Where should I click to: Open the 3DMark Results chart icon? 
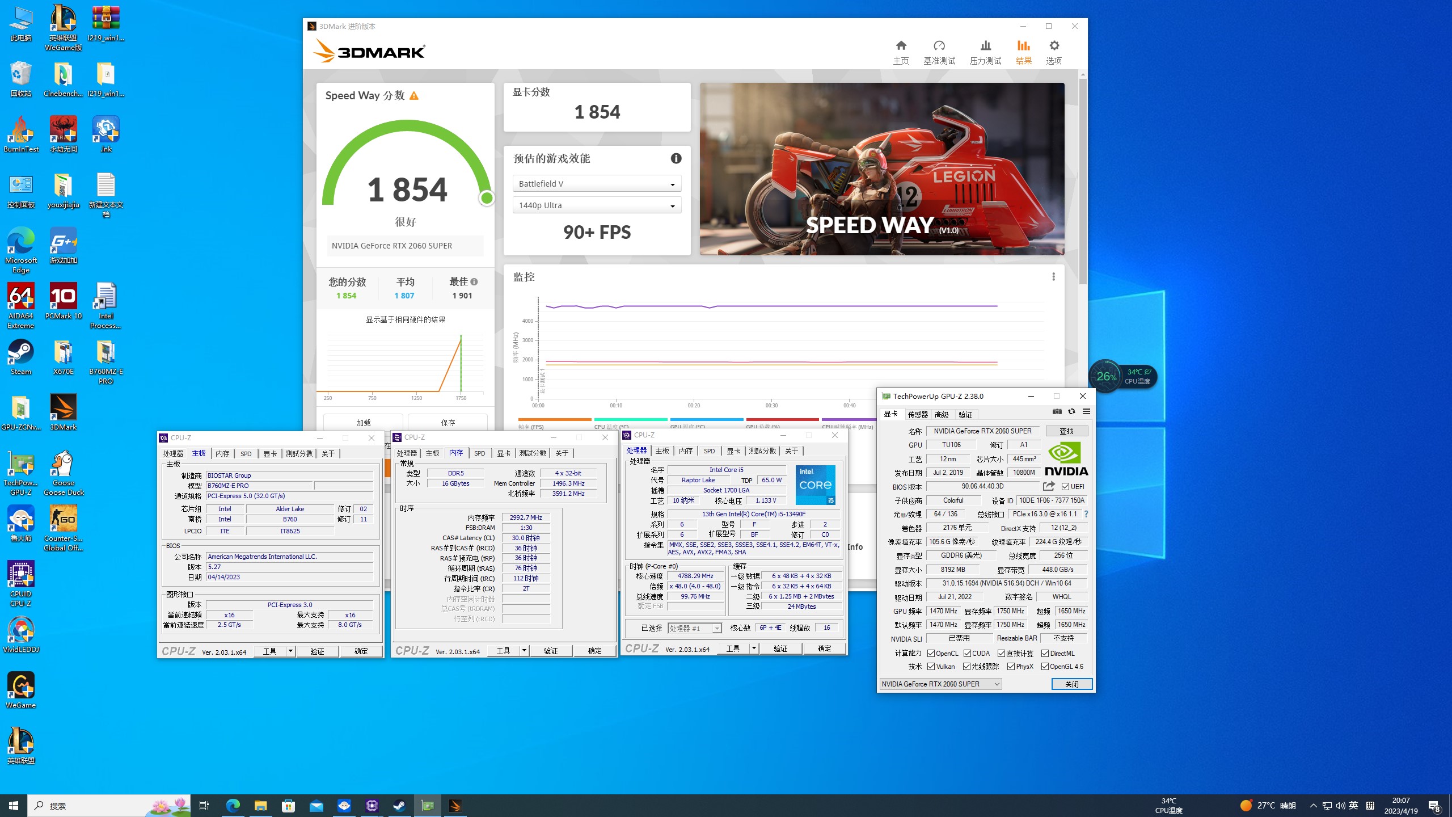(x=1023, y=45)
